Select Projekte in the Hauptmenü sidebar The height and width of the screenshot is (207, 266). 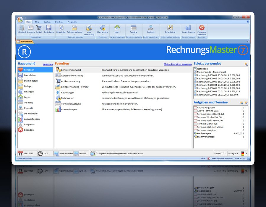coord(35,108)
